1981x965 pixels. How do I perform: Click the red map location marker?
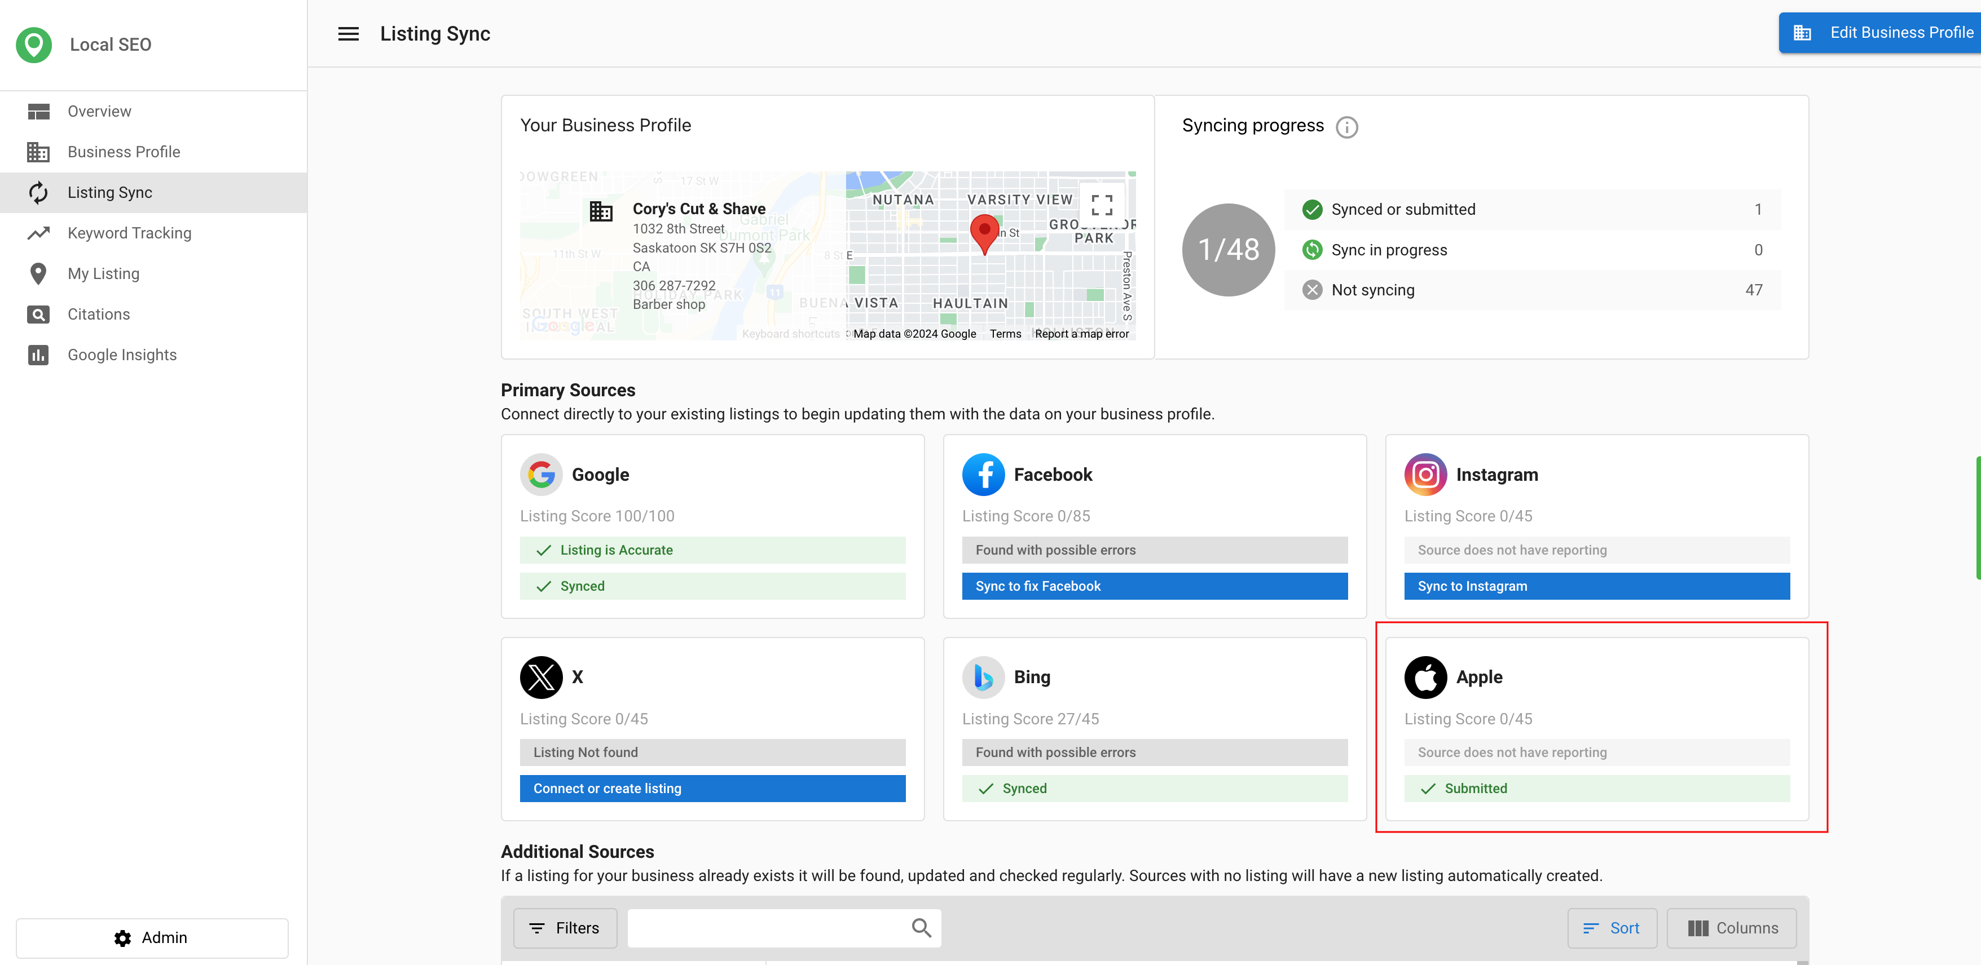click(x=984, y=234)
